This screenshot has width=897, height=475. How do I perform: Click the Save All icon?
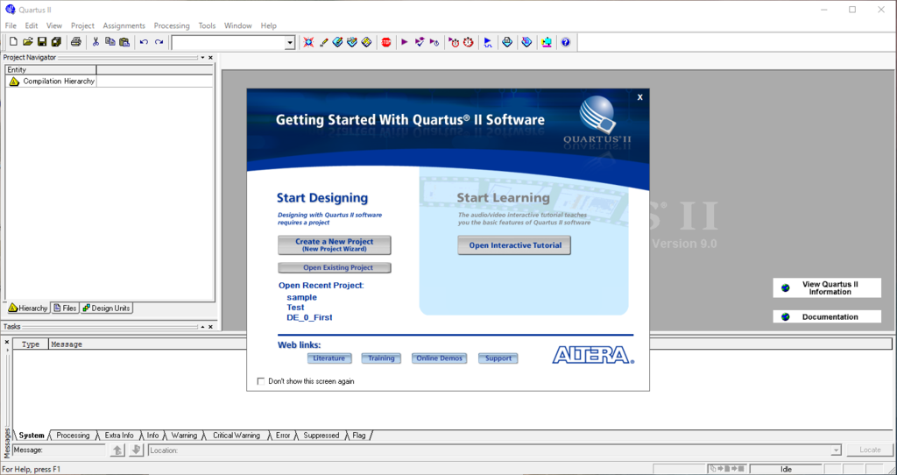pyautogui.click(x=56, y=42)
